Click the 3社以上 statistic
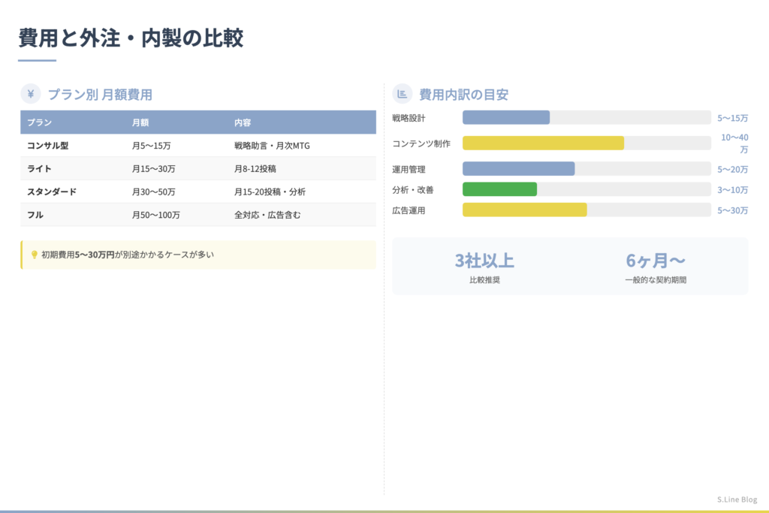Screen dimensions: 769x513 pos(484,261)
